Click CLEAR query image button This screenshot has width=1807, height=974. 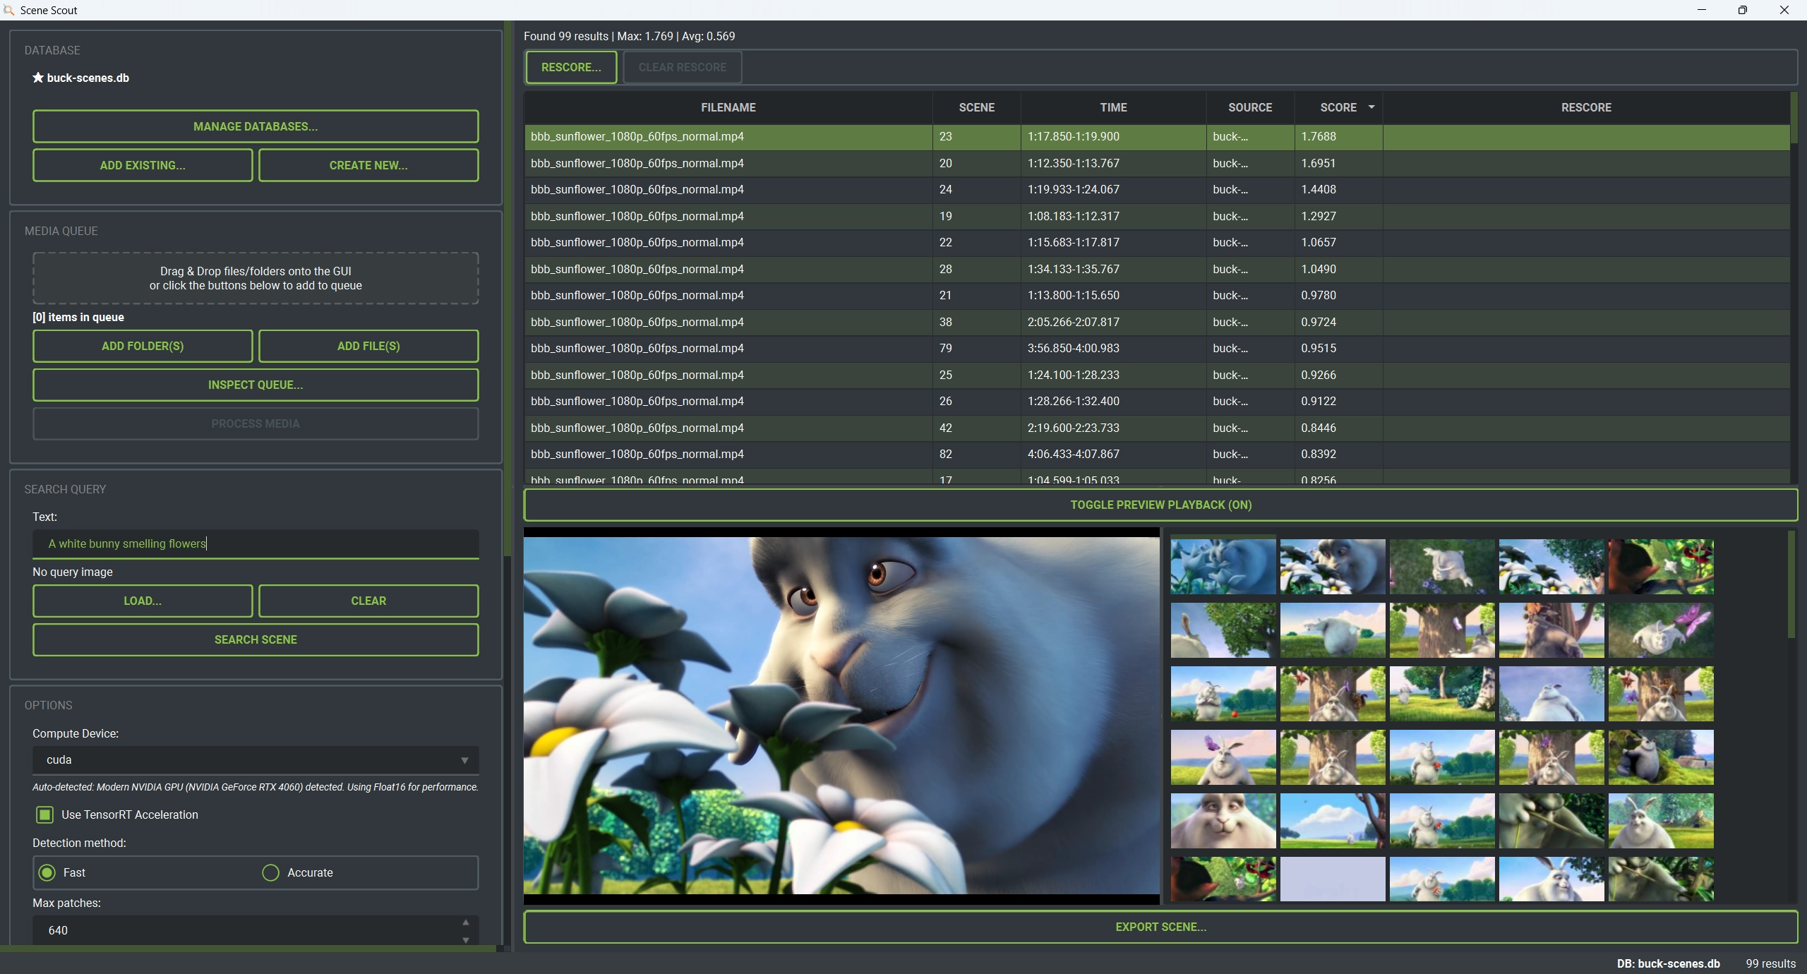pos(368,601)
